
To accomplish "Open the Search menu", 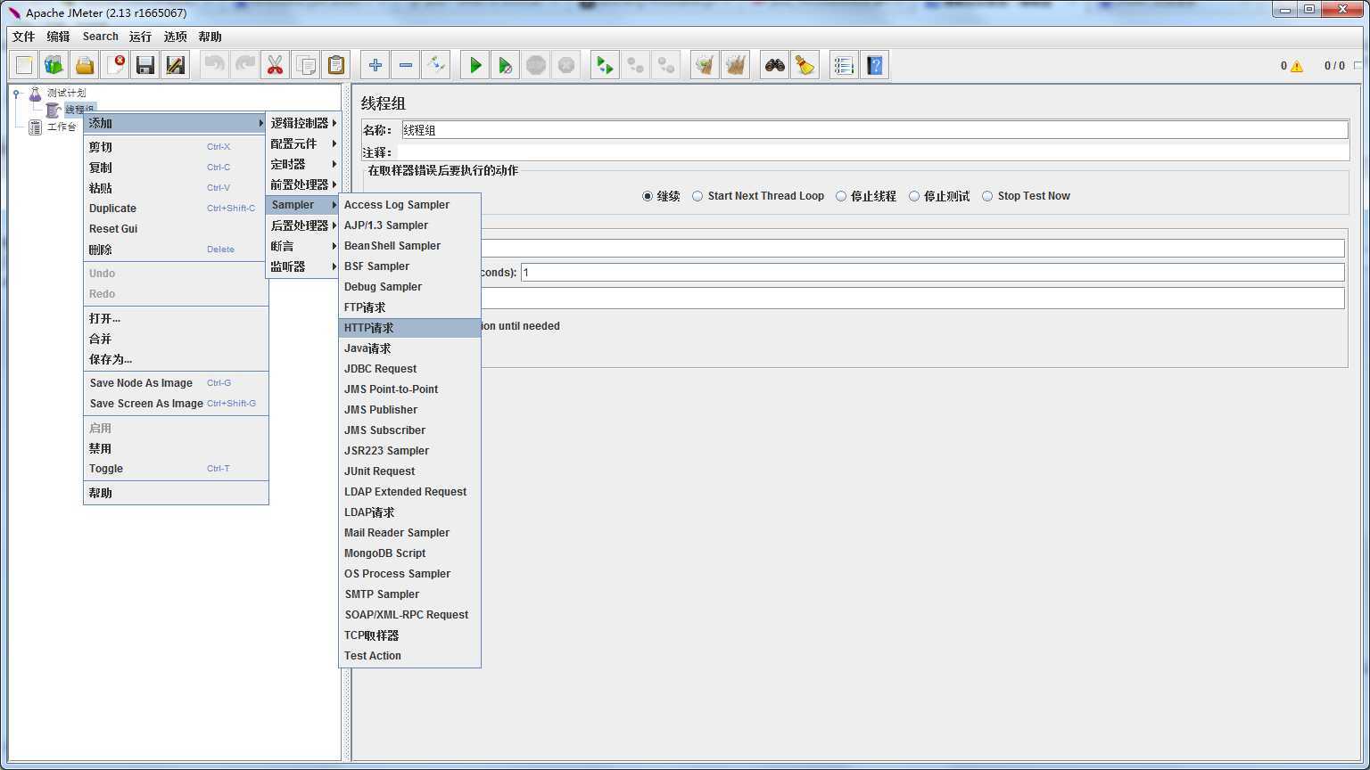I will (100, 37).
